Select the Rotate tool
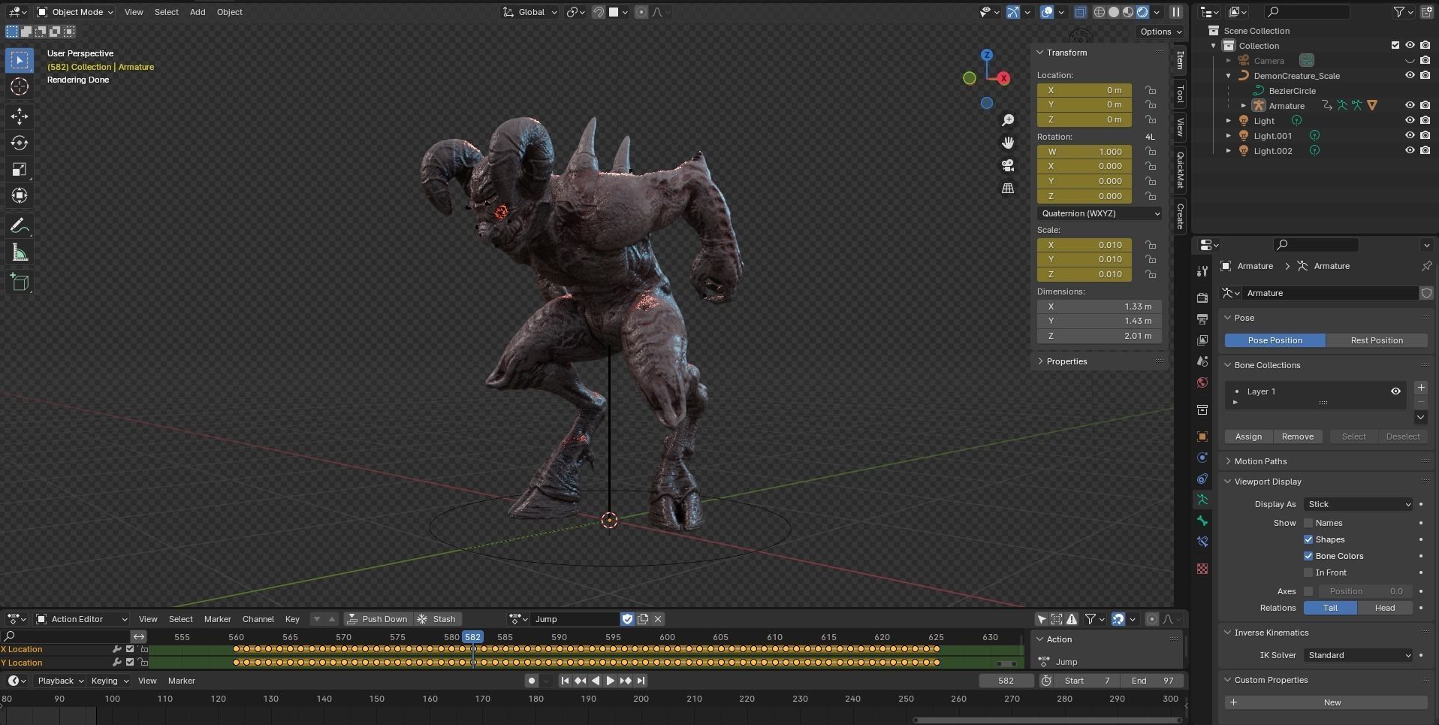1439x725 pixels. tap(20, 143)
